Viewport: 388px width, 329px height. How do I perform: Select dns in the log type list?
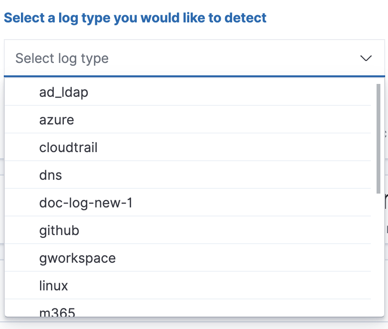click(51, 175)
